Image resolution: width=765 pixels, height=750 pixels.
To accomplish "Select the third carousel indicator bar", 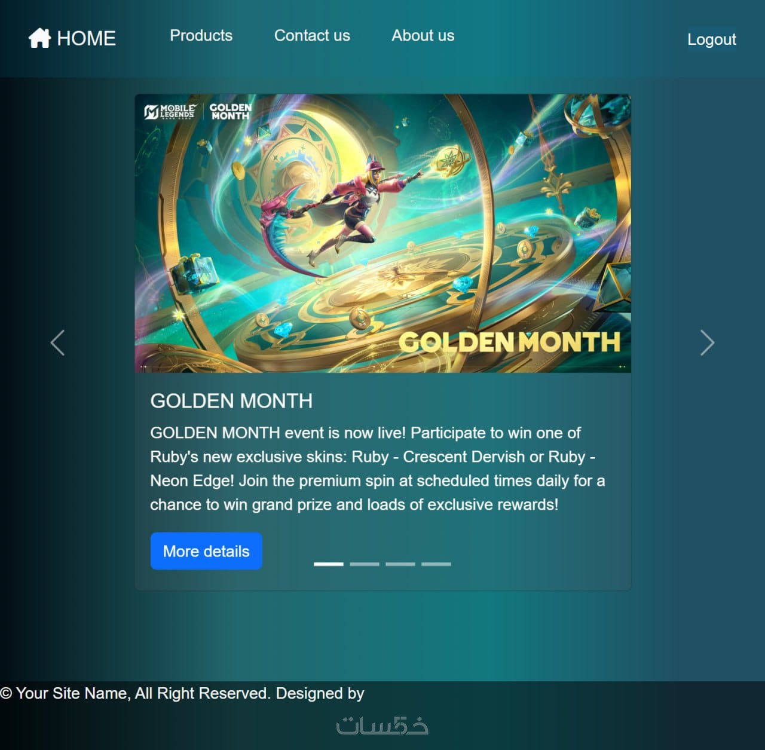I will 400,564.
